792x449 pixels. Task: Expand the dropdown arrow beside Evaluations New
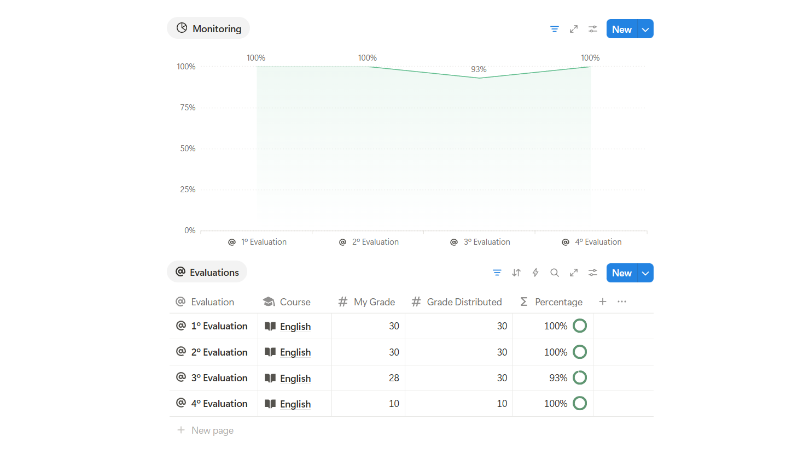pos(645,273)
